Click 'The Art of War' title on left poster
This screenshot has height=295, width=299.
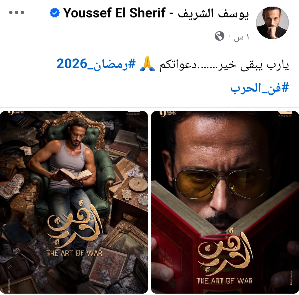(x=74, y=253)
